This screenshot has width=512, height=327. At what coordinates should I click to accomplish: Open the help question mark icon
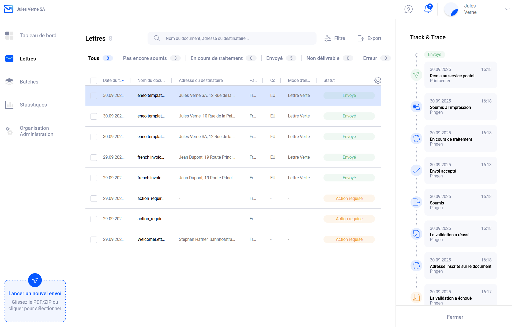point(408,9)
